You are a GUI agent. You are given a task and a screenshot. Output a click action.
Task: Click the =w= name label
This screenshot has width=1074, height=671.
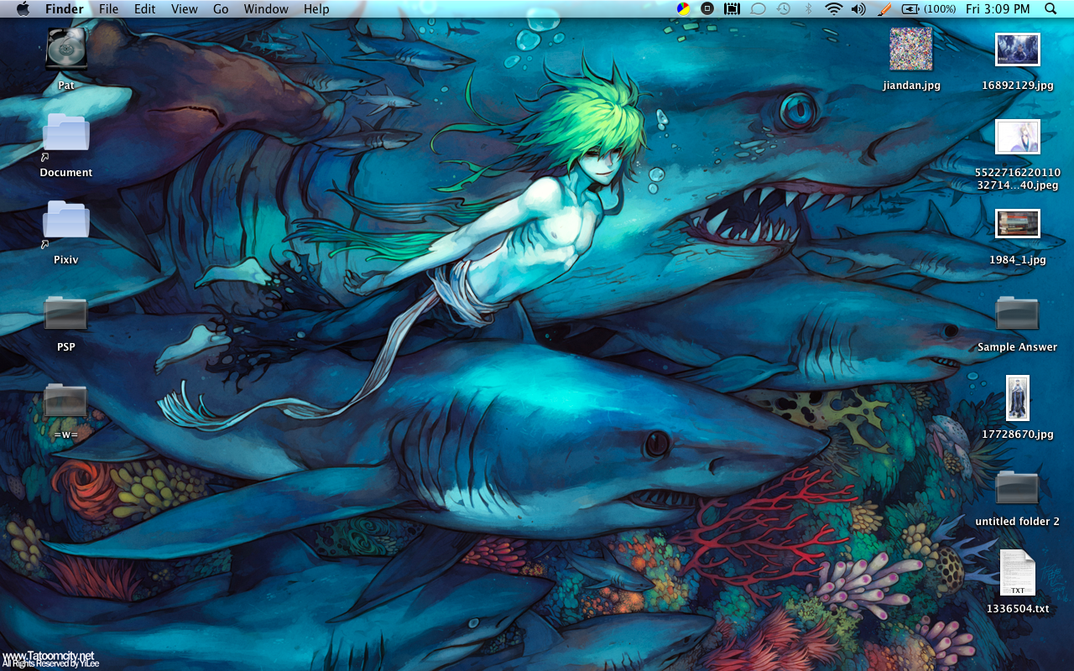pos(66,434)
